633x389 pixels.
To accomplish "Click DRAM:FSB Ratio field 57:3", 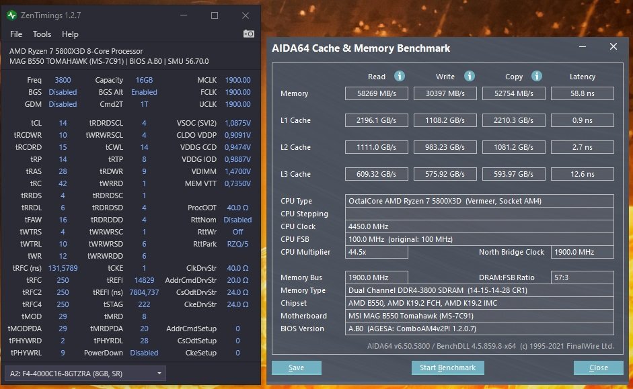I will tap(583, 277).
